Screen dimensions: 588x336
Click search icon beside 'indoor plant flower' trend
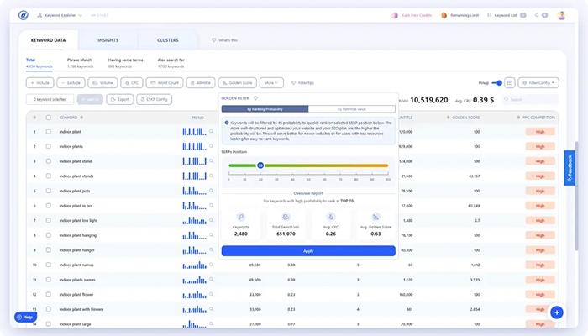[212, 294]
